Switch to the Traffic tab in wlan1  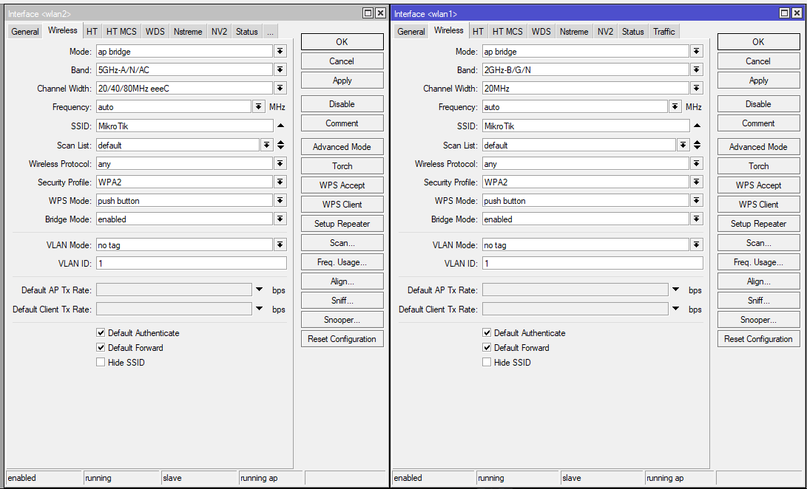pyautogui.click(x=664, y=32)
